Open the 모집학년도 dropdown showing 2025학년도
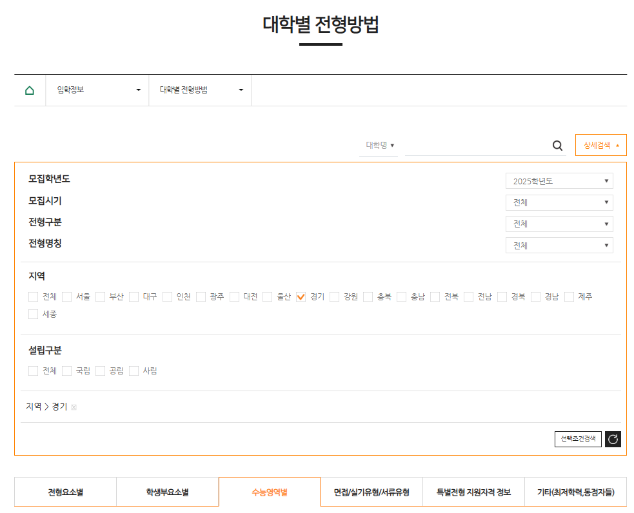This screenshot has width=634, height=513. tap(559, 180)
